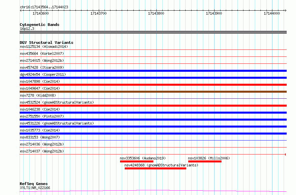
Task: Open the nsv457428 (Itsara2009) variant label
Action: tap(42, 67)
